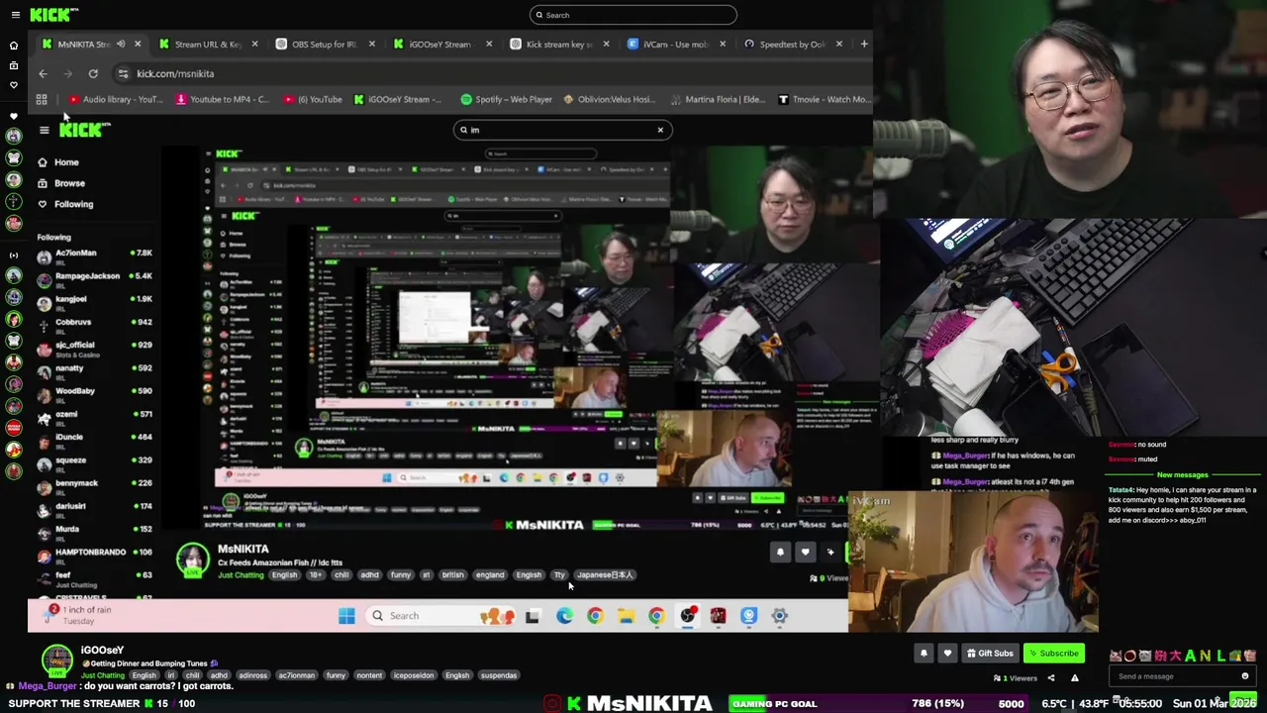Viewport: 1267px width, 713px height.
Task: Open the (6) YouTube bookmark
Action: pos(313,99)
